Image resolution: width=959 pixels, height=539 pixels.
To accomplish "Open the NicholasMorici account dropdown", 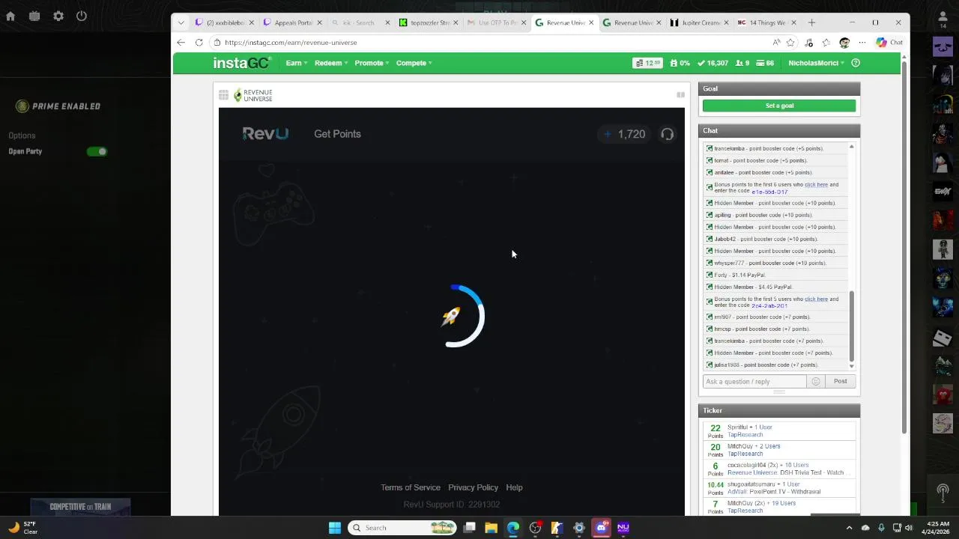I will [x=816, y=63].
